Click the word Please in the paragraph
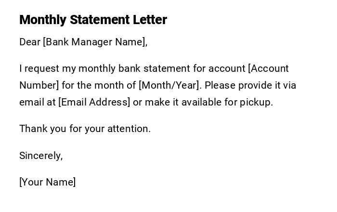 coord(219,85)
